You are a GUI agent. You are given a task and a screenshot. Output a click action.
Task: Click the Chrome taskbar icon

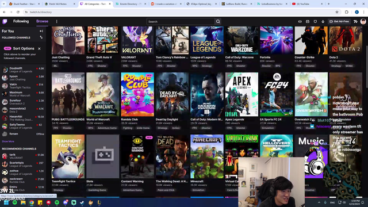[x=32, y=202]
